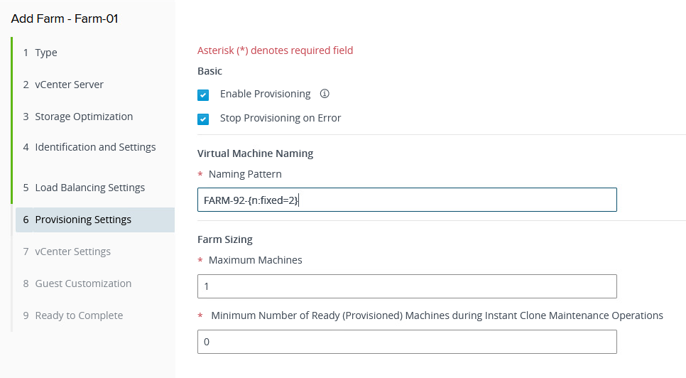Click the info icon beside Enable Provisioning

click(325, 94)
